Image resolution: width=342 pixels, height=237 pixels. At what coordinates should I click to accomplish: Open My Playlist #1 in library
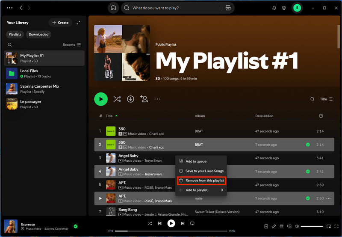[44, 58]
